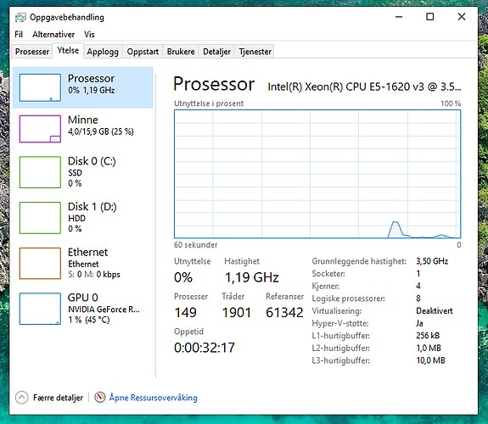Open the Fil menu

coord(19,34)
